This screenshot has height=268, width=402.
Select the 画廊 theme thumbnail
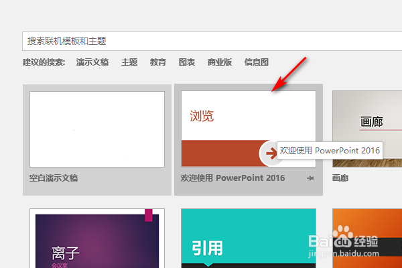point(367,129)
